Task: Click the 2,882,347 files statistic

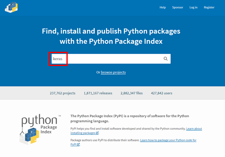Action: click(x=132, y=93)
